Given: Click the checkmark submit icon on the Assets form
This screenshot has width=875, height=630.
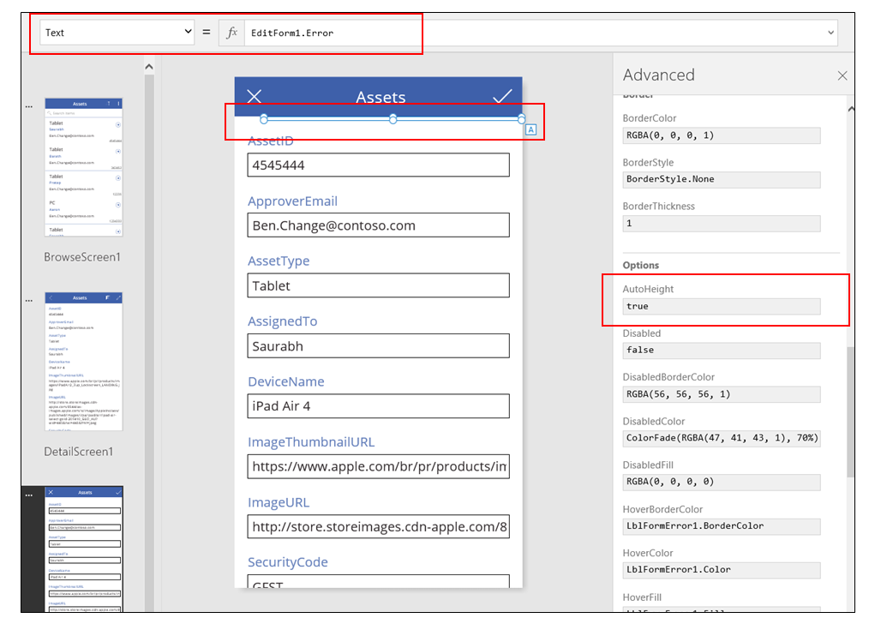Looking at the screenshot, I should [503, 96].
